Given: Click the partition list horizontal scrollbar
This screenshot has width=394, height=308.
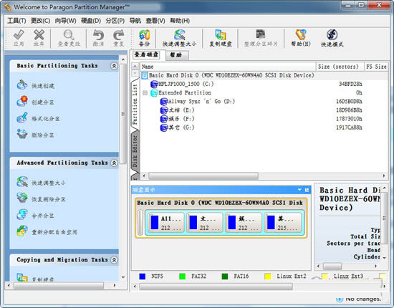Looking at the screenshot, I should pos(264,175).
